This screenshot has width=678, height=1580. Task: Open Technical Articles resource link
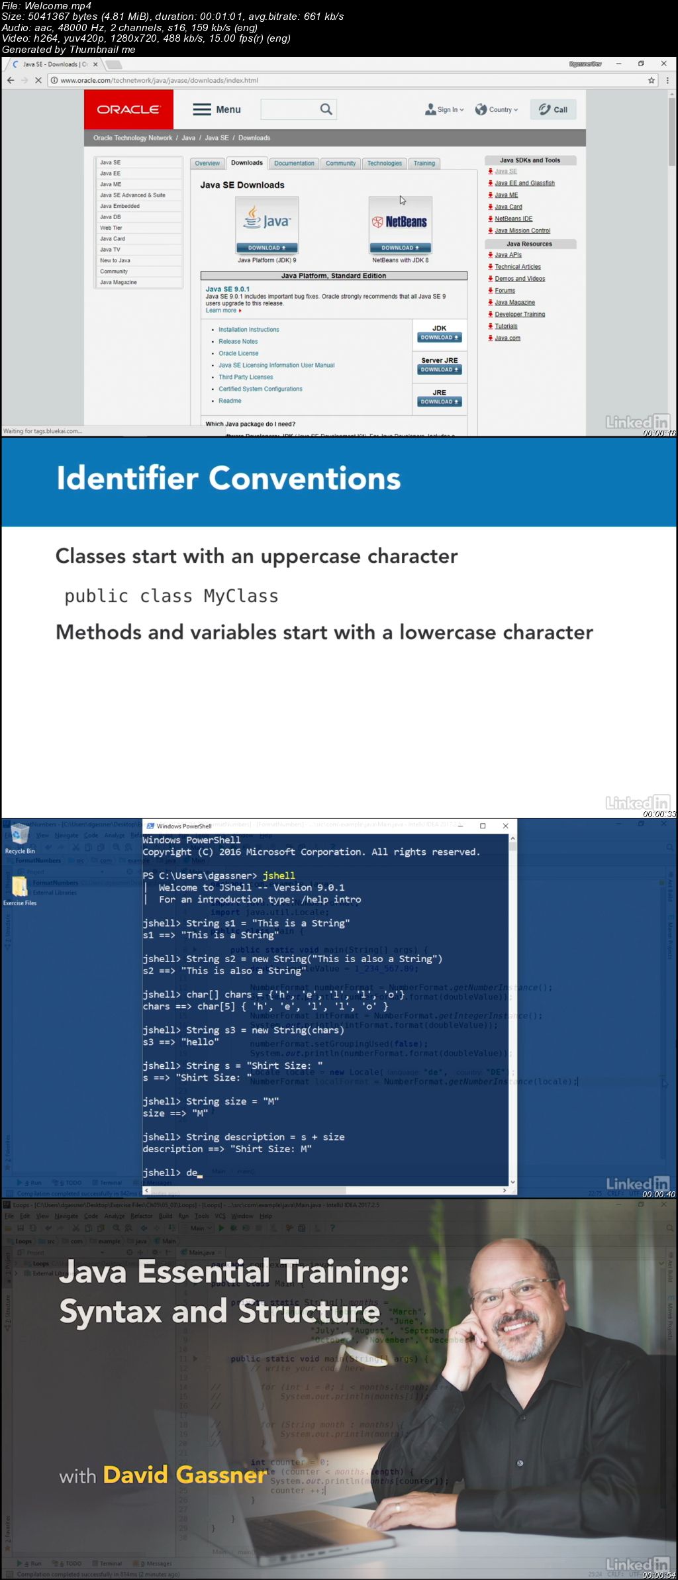(x=518, y=267)
